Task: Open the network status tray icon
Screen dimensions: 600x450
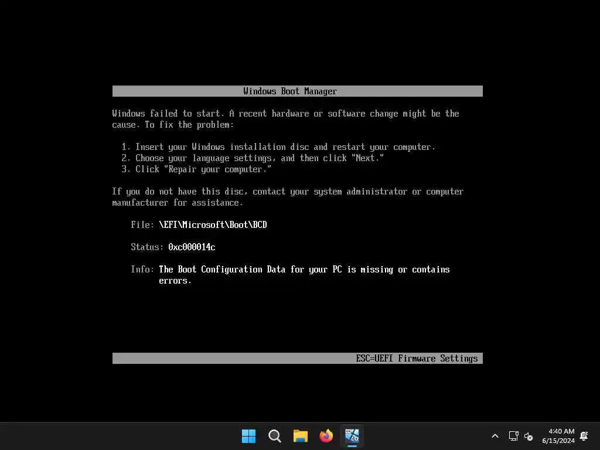Action: pos(513,436)
